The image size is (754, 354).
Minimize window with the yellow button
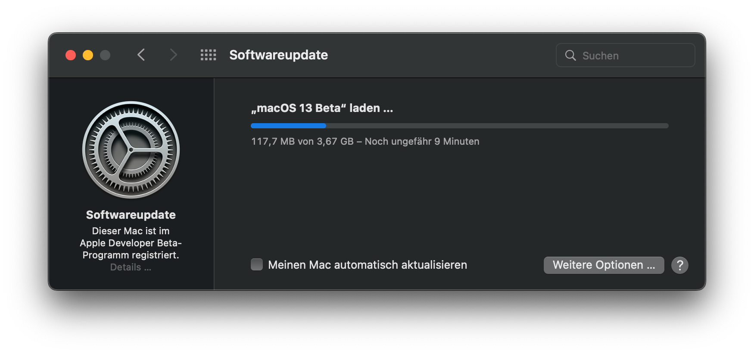[x=88, y=55]
